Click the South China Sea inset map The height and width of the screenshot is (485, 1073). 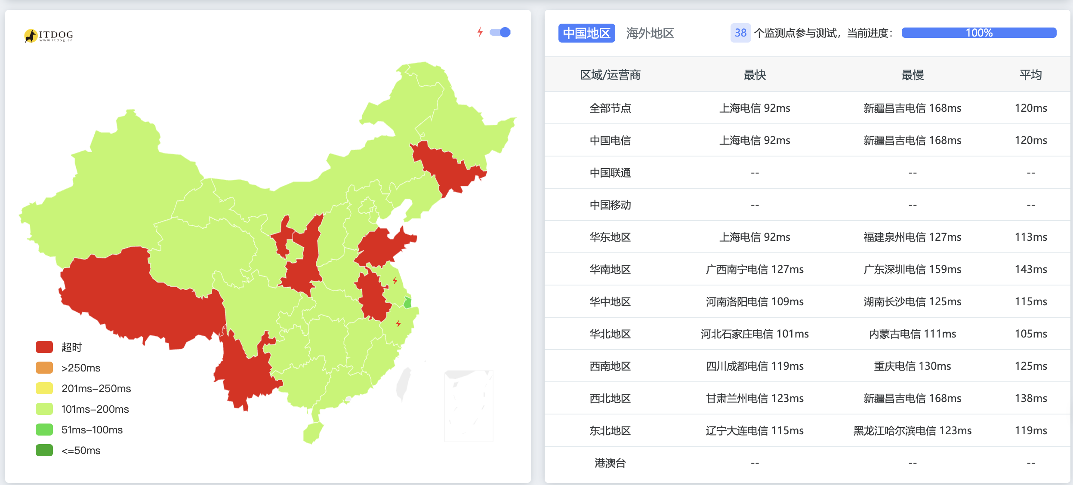[x=469, y=405]
